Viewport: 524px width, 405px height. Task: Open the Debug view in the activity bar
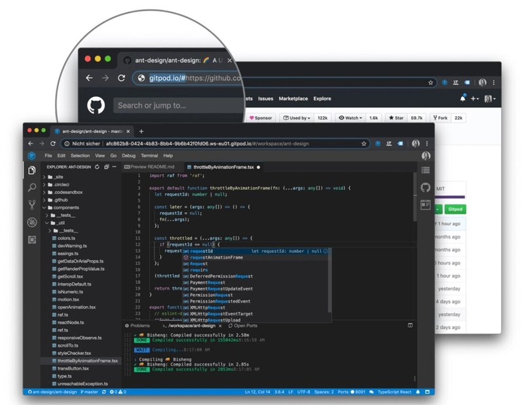point(31,222)
